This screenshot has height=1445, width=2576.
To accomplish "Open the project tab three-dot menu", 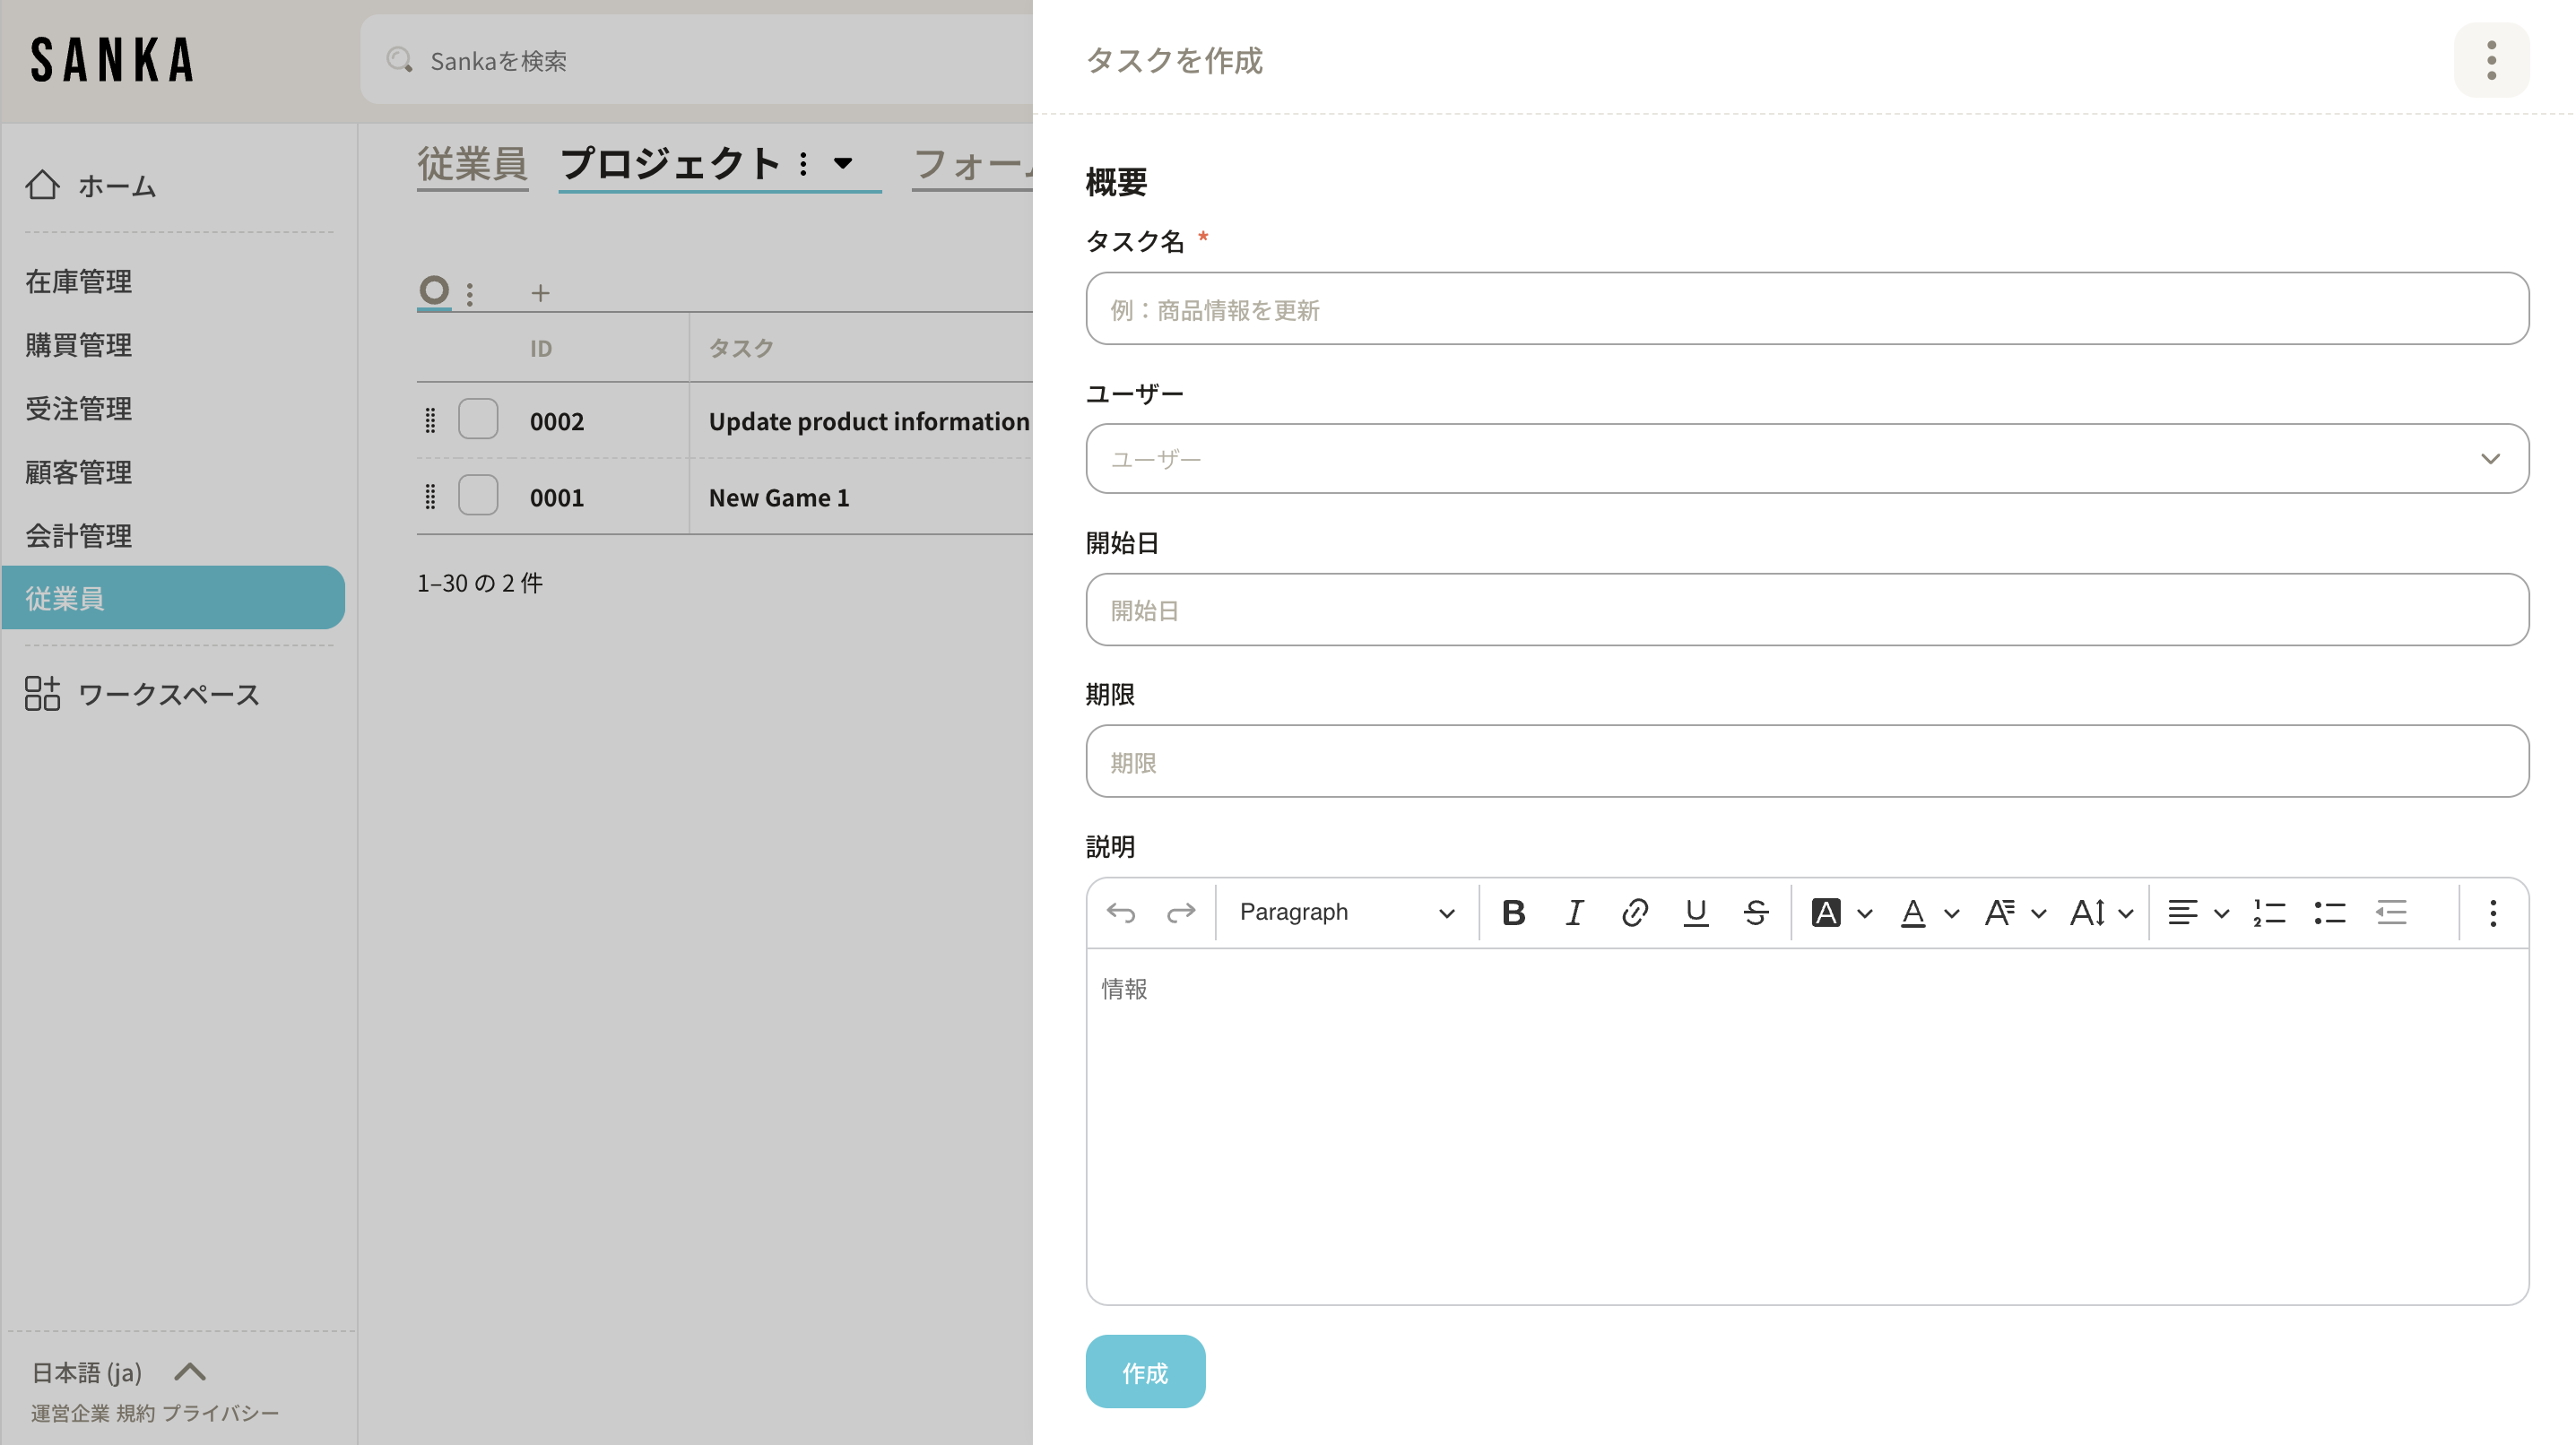I will point(803,164).
